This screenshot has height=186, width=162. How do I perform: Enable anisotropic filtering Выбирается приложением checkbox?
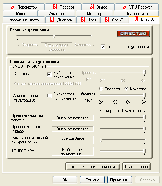coord(49,96)
